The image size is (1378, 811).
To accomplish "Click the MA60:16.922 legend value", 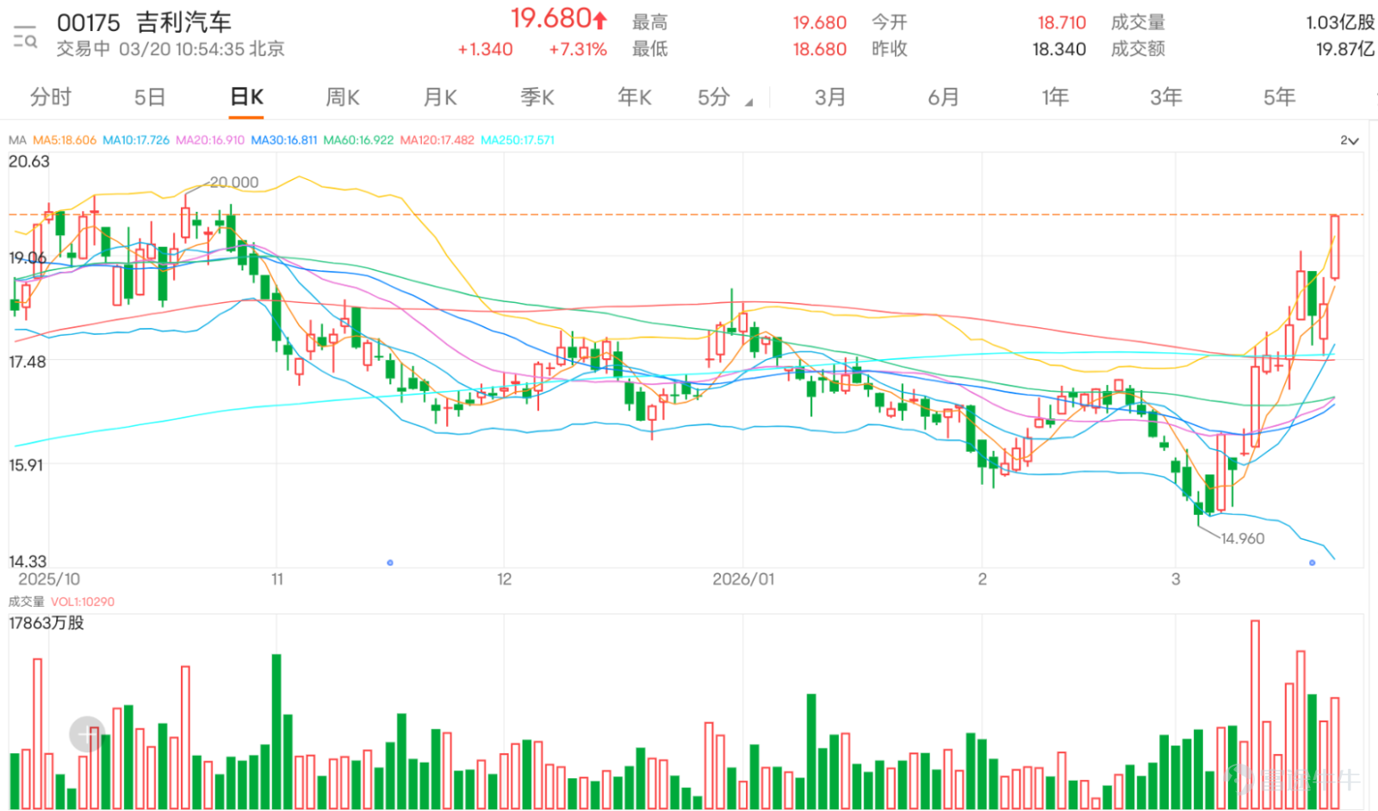I will (358, 139).
